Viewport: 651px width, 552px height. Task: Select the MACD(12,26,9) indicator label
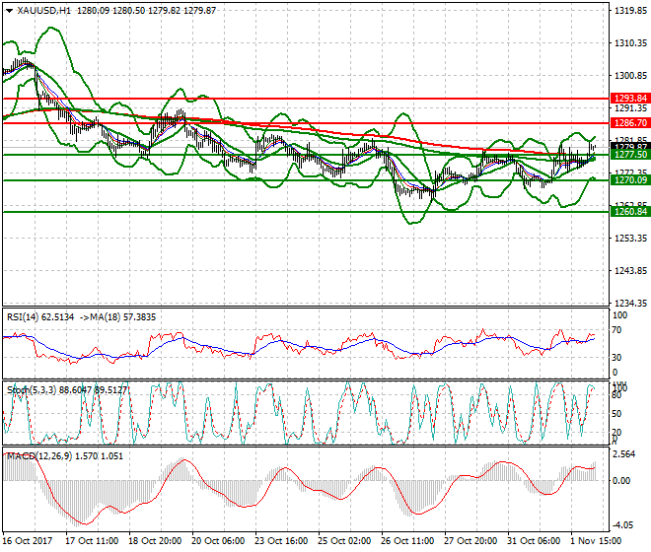click(36, 455)
